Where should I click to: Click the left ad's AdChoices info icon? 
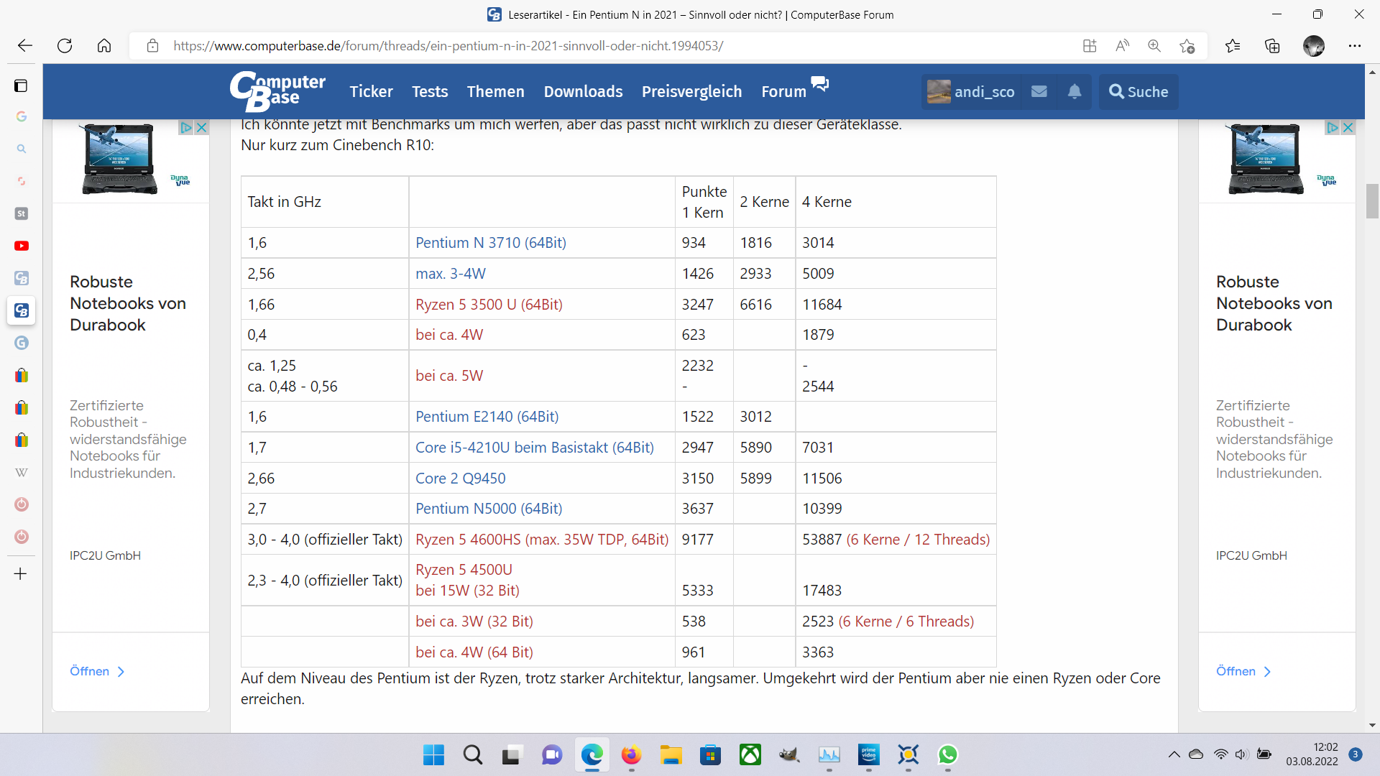click(185, 127)
